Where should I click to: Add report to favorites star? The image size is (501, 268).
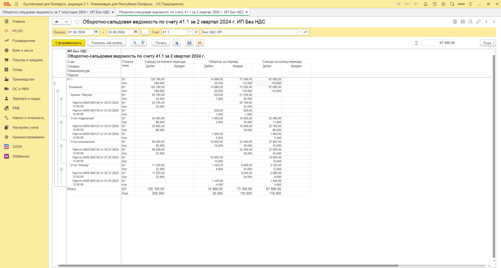(77, 21)
